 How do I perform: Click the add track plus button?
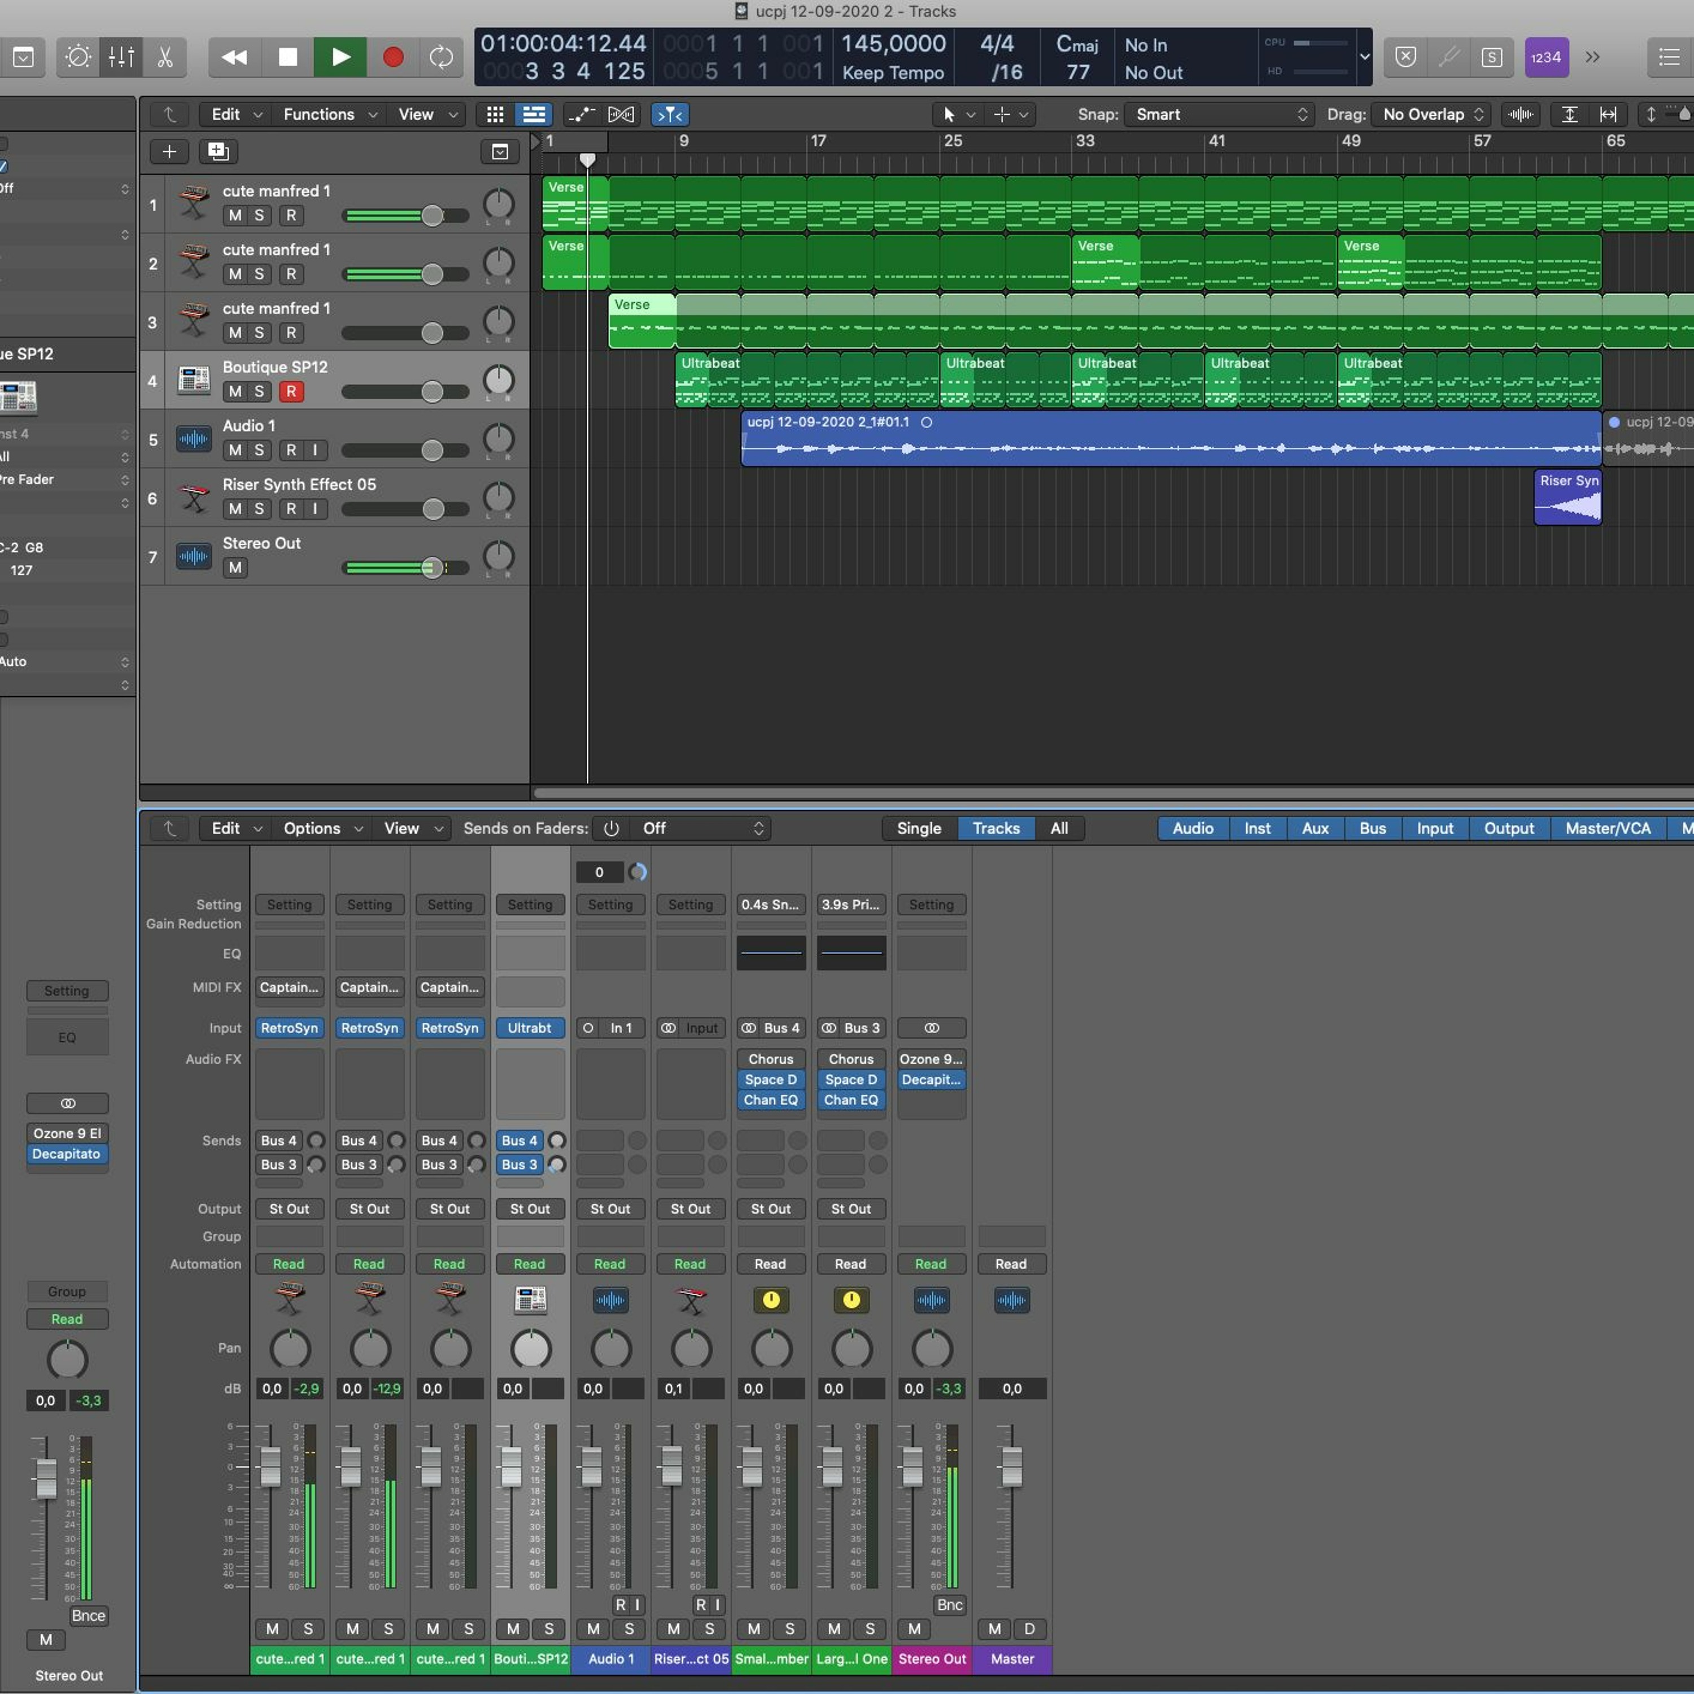click(169, 152)
